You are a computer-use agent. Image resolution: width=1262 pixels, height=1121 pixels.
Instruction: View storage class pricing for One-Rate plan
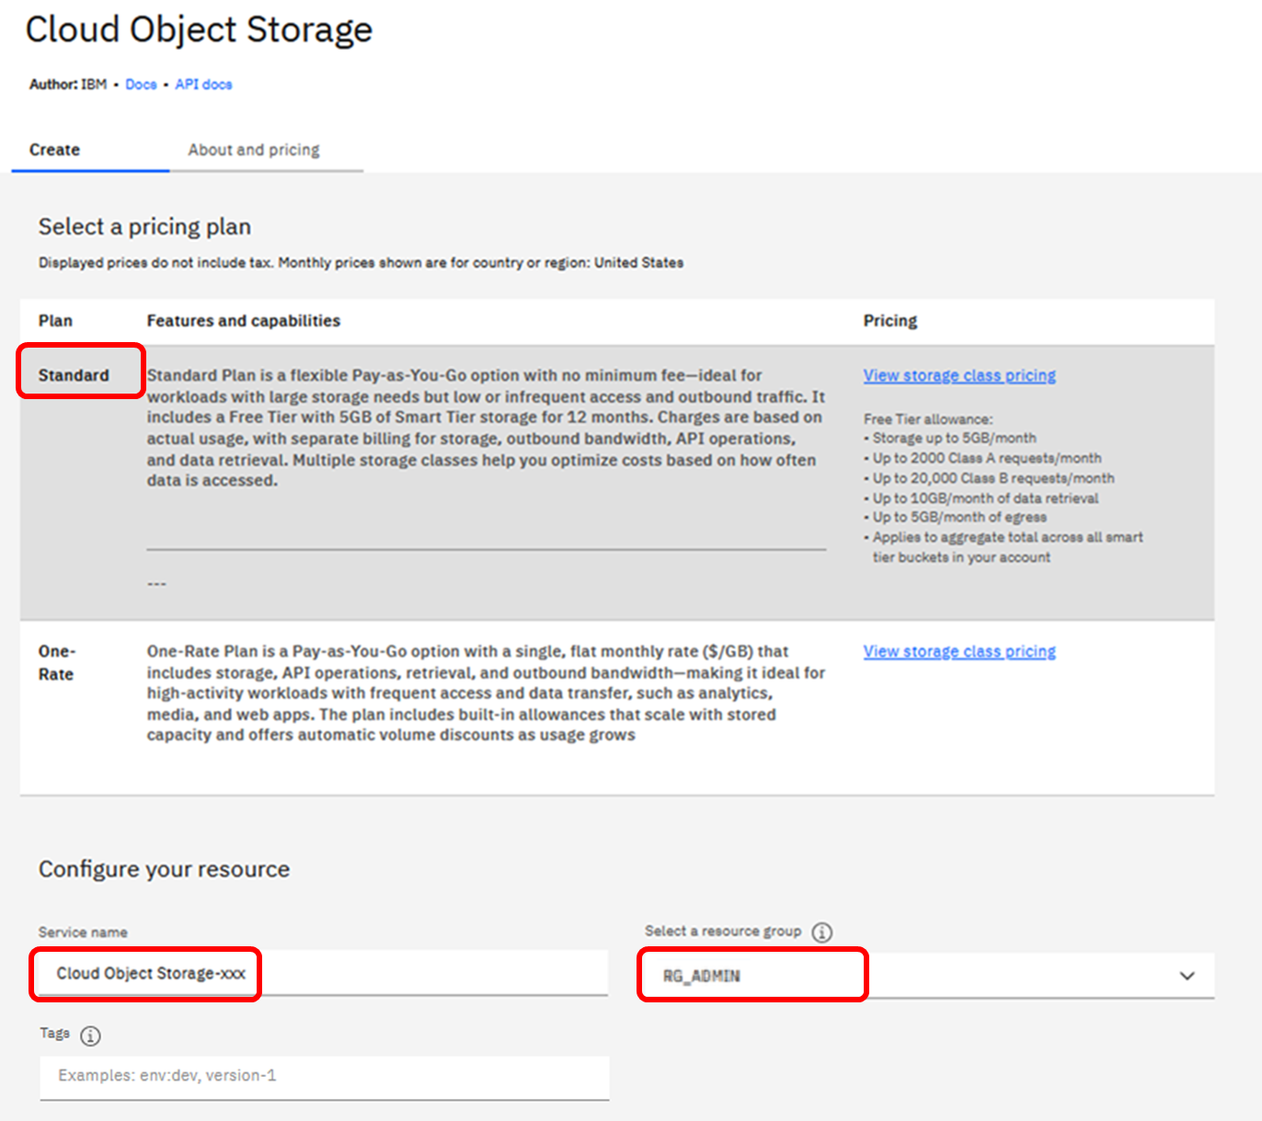[958, 651]
